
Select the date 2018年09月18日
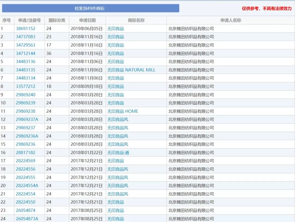[x=87, y=86]
